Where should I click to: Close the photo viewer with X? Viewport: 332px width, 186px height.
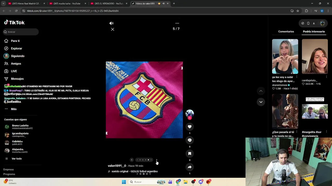pos(113,29)
